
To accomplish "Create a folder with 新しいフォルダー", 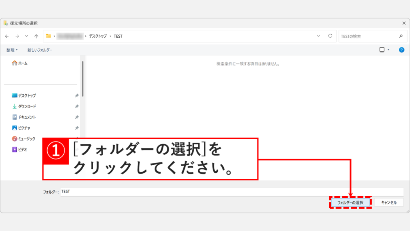I will click(40, 50).
